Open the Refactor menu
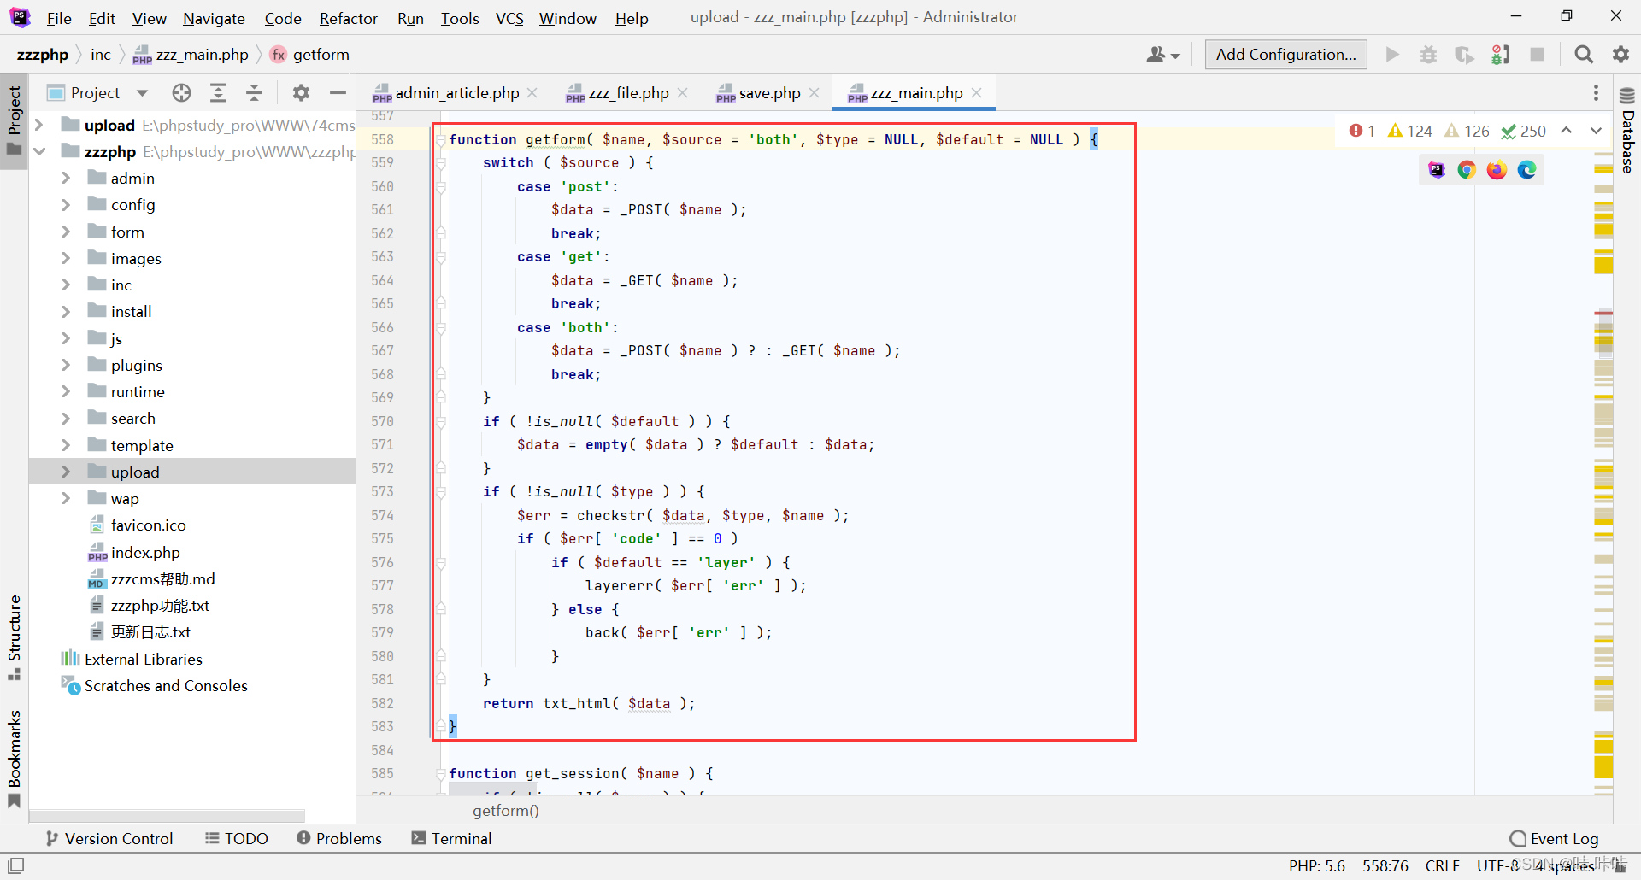This screenshot has width=1641, height=880. pyautogui.click(x=348, y=18)
